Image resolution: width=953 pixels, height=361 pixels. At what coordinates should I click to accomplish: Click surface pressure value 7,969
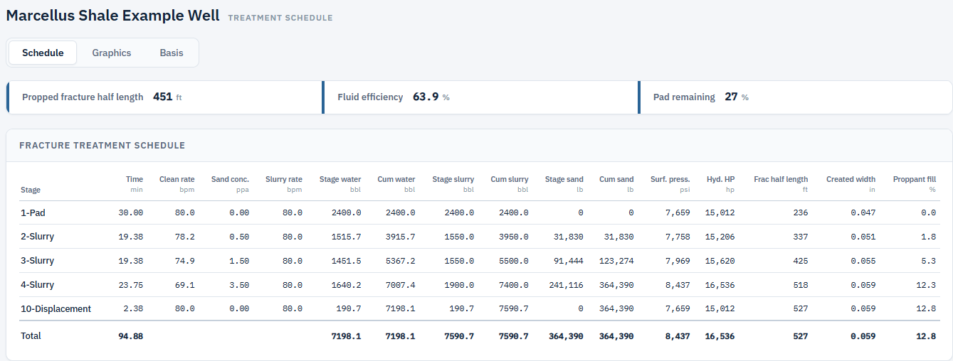678,261
